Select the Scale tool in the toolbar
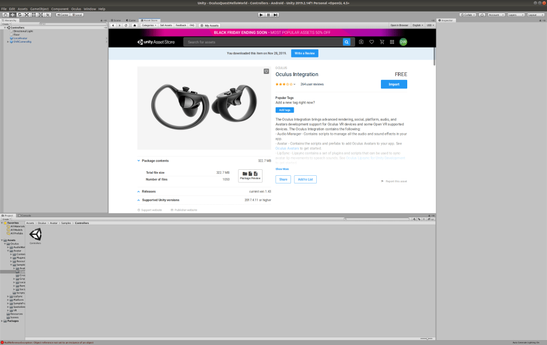The height and width of the screenshot is (345, 547). pyautogui.click(x=26, y=15)
